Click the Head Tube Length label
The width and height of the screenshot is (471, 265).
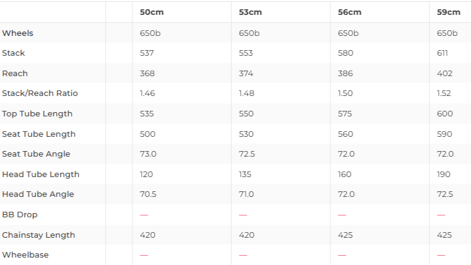40,175
